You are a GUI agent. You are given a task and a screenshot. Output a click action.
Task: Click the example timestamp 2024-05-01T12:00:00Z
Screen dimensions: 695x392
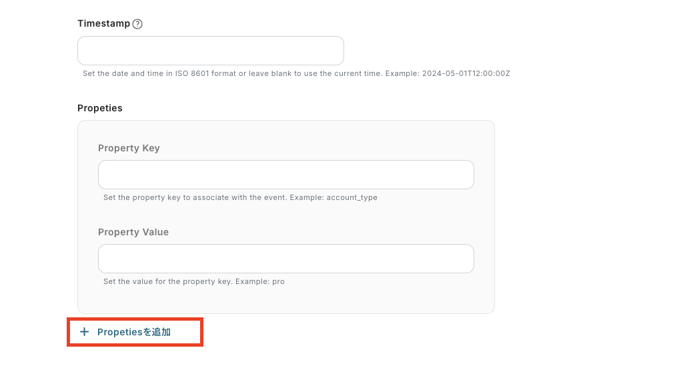(466, 73)
